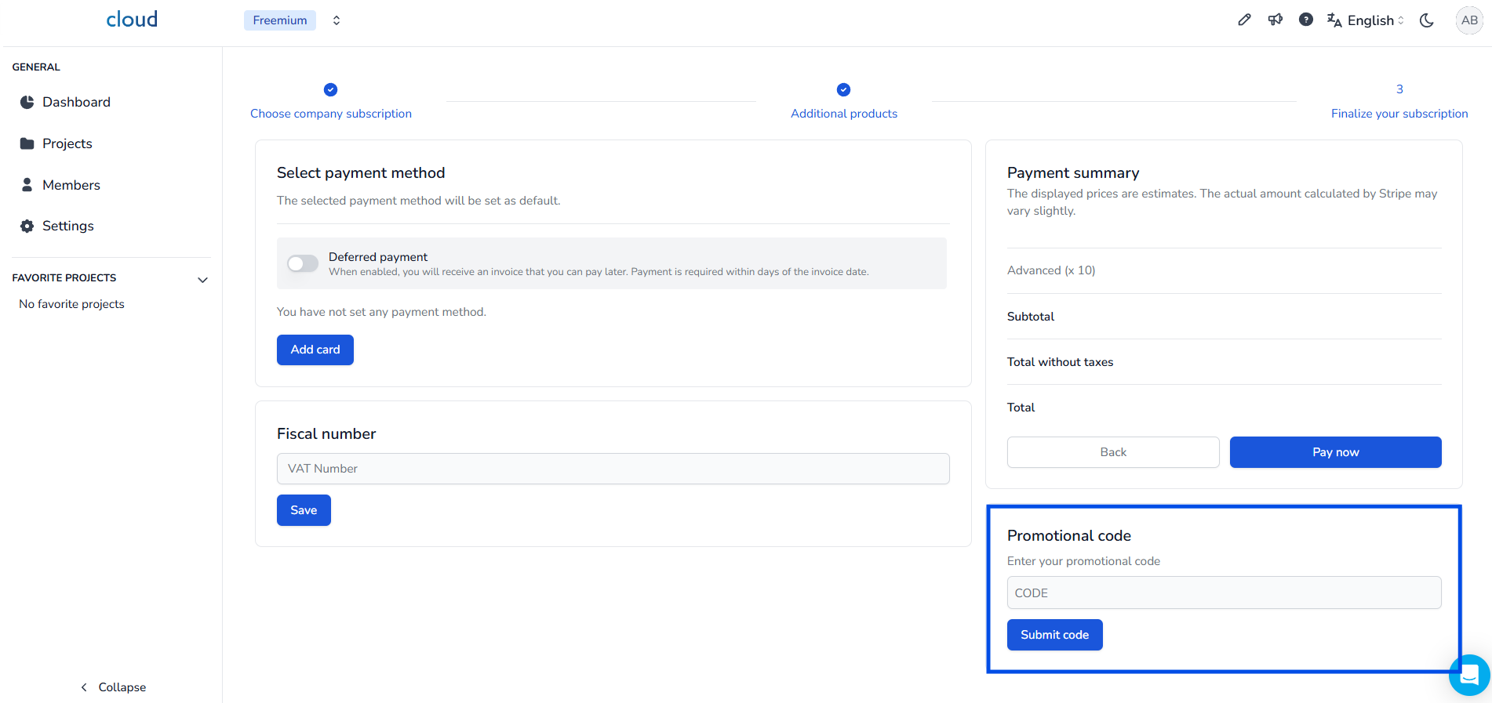Click the Dashboard pie chart icon
This screenshot has width=1492, height=703.
click(27, 102)
